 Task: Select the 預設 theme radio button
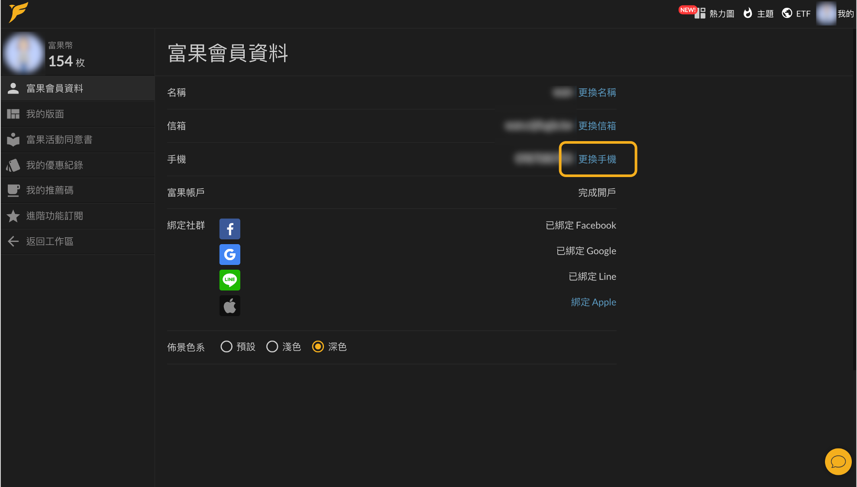click(226, 347)
